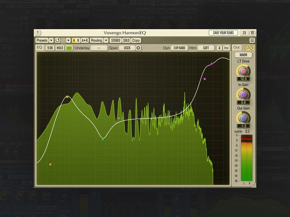
Task: Select the magenta control point 7
Action: coord(212,64)
